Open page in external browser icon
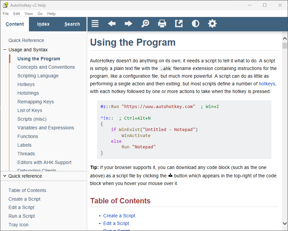Viewport: 288px width, 231px height. click(179, 24)
